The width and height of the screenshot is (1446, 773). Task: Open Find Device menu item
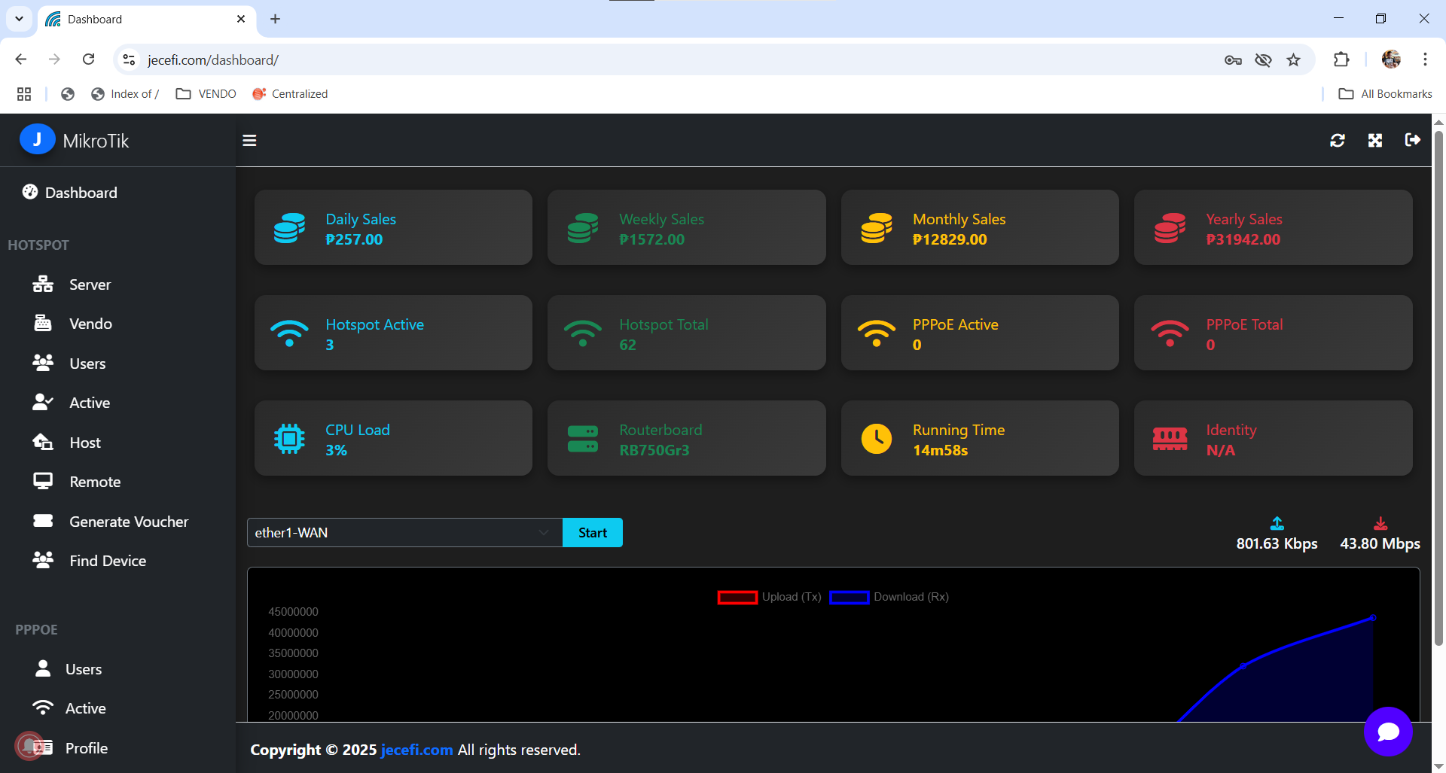pos(90,561)
